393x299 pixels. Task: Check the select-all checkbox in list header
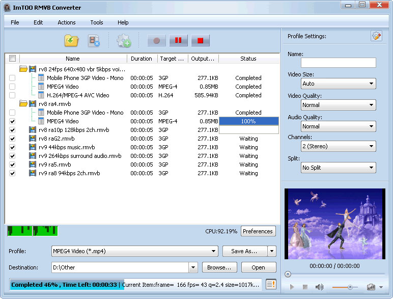click(x=12, y=59)
